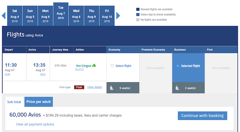Choose the Fri Aug 10 date tab
The width and height of the screenshot is (240, 132).
point(107,16)
